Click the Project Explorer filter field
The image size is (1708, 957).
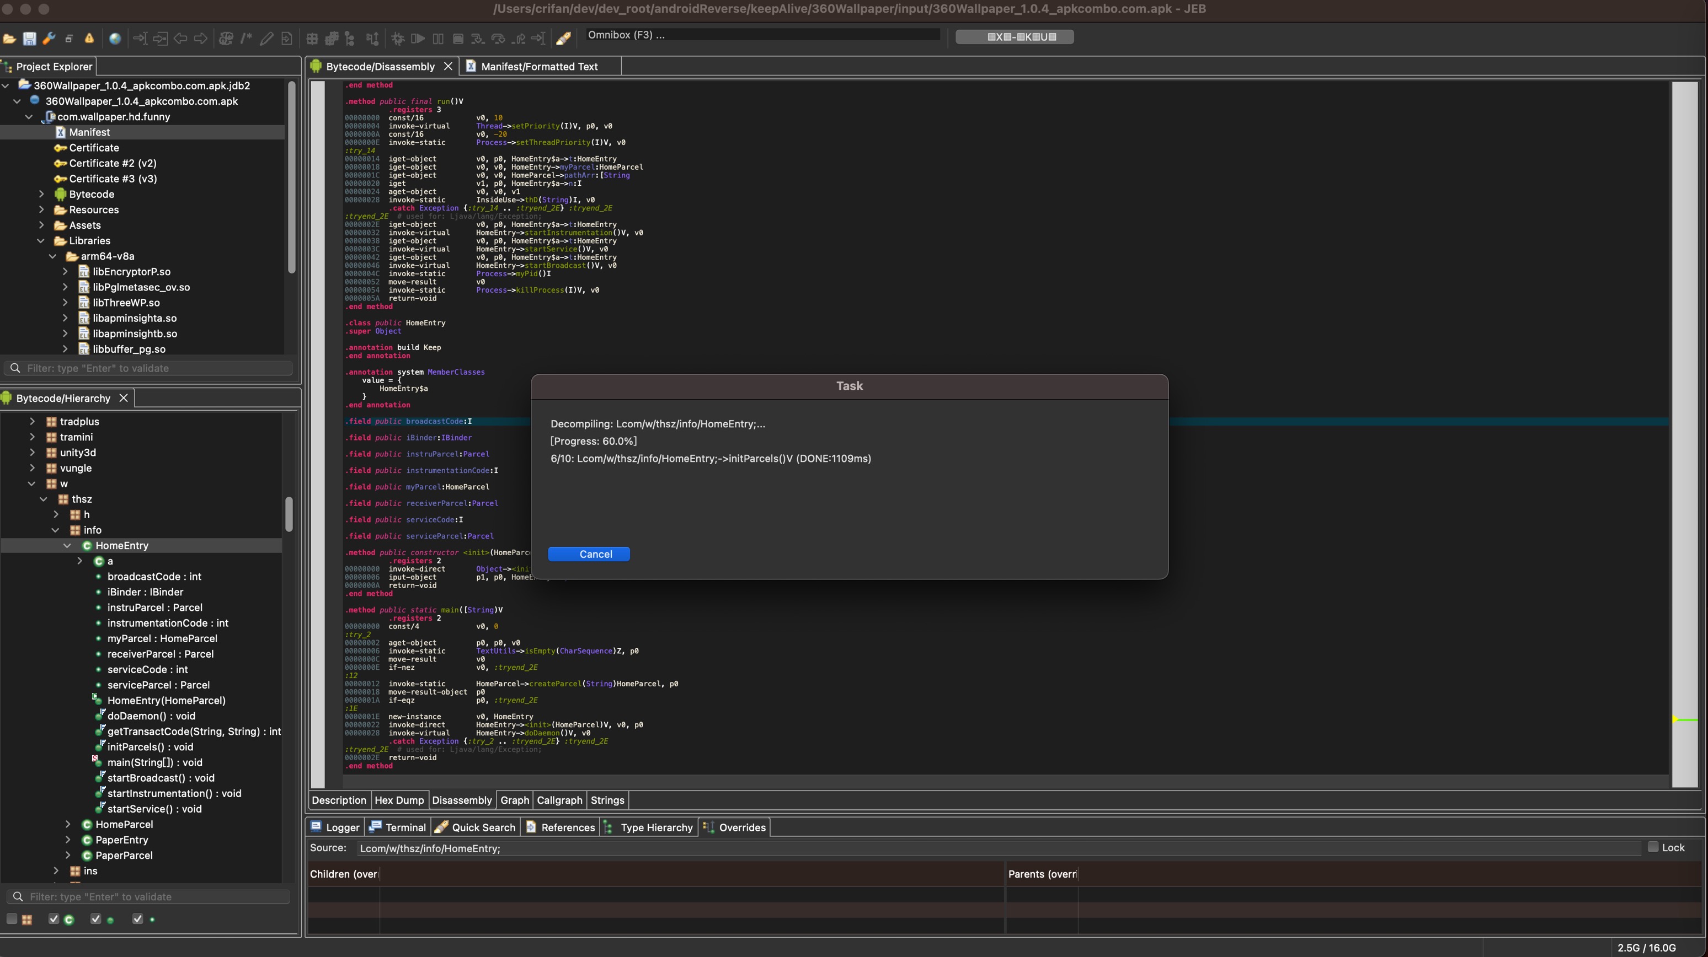149,368
